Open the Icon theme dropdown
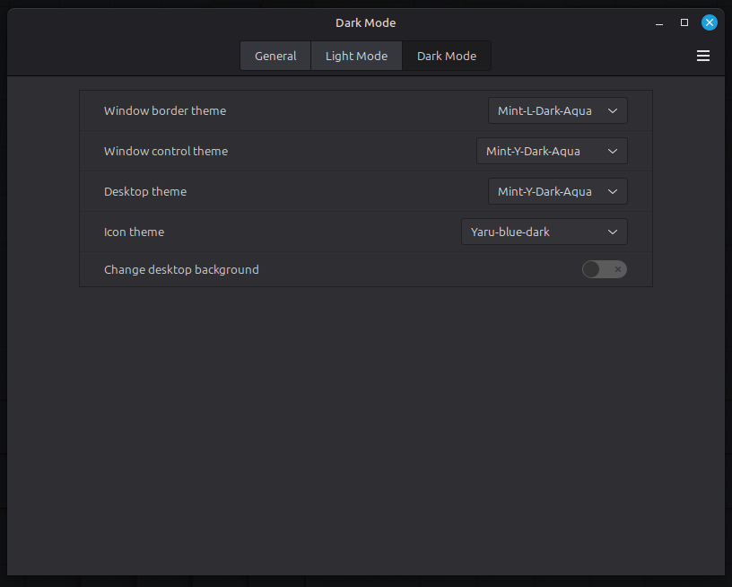 [x=545, y=232]
